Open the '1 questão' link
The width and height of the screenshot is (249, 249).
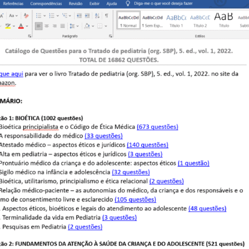[194, 163]
